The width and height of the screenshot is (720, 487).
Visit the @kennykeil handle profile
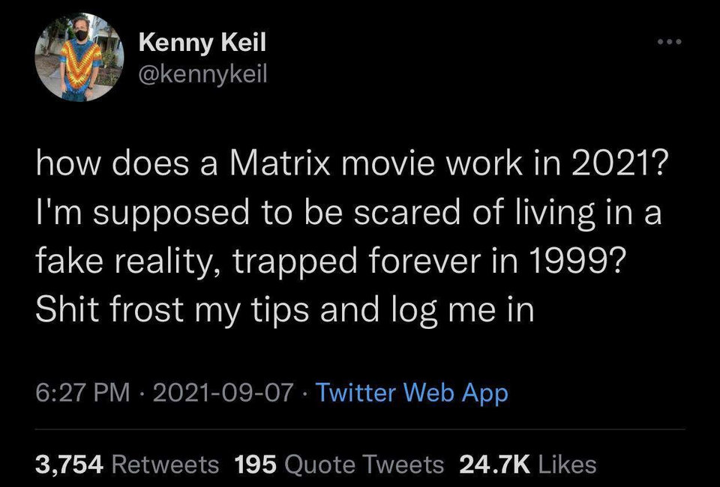[x=203, y=74]
